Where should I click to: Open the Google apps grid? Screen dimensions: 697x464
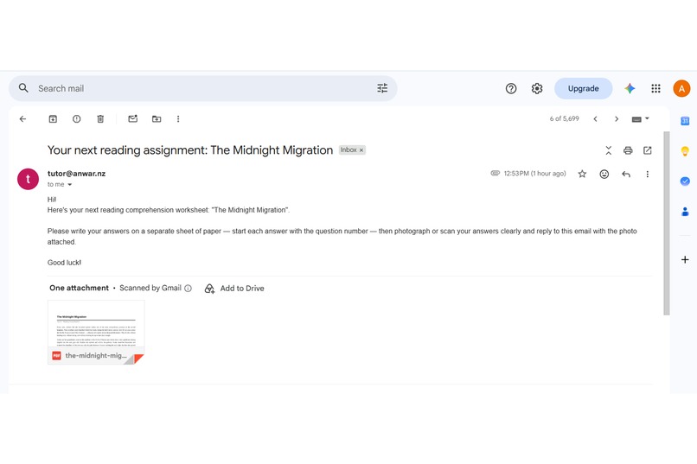pyautogui.click(x=655, y=88)
